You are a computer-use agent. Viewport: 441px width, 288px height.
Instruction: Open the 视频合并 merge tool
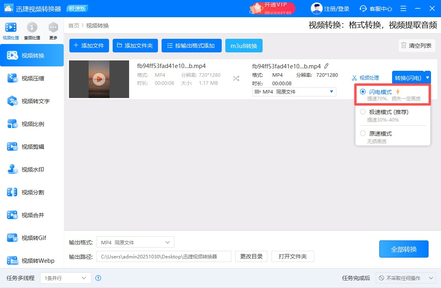click(x=32, y=215)
